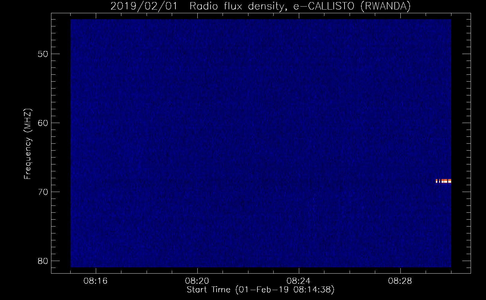Click the 08:20 time tick label
The width and height of the screenshot is (486, 300).
click(x=197, y=281)
